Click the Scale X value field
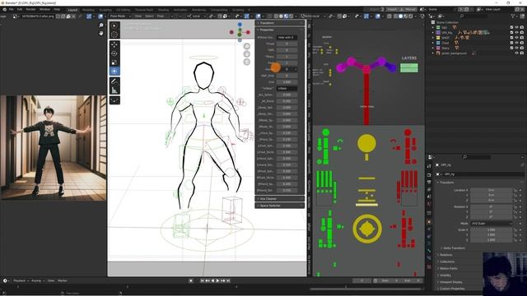The width and height of the screenshot is (527, 296). tap(491, 230)
